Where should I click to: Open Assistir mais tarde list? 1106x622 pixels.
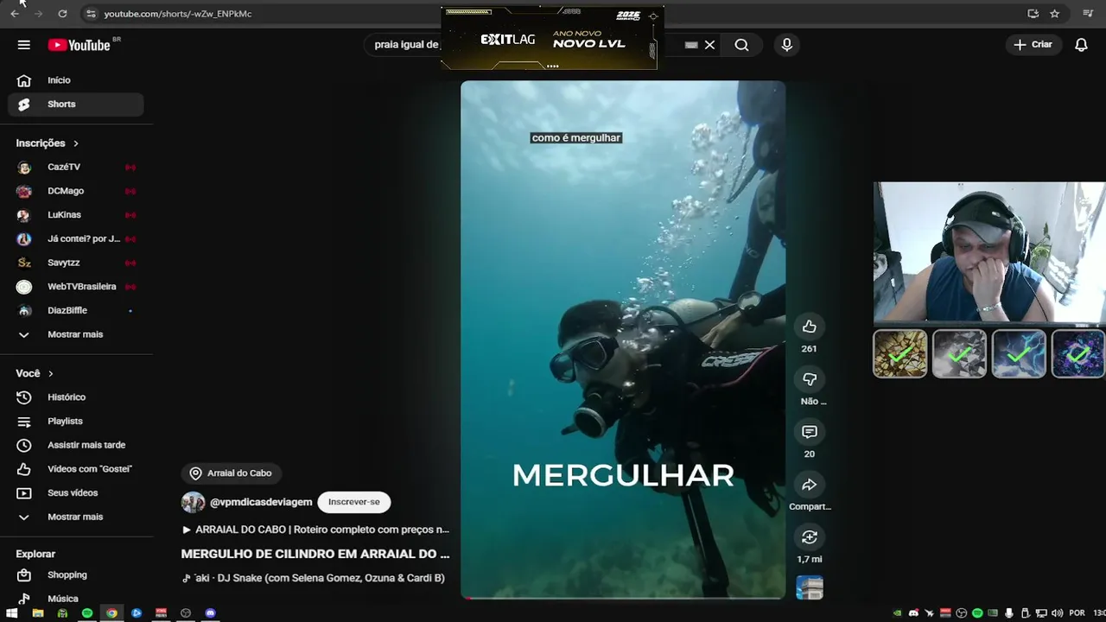pos(76,445)
